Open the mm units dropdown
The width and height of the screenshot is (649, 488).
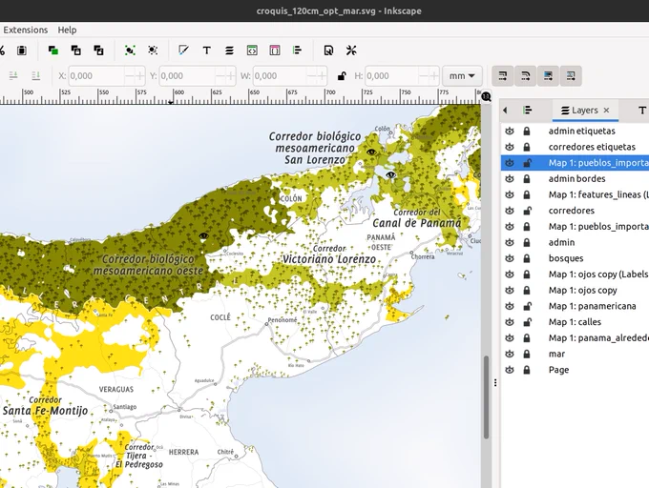pyautogui.click(x=462, y=76)
